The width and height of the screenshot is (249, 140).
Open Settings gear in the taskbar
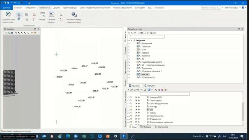tap(116, 136)
